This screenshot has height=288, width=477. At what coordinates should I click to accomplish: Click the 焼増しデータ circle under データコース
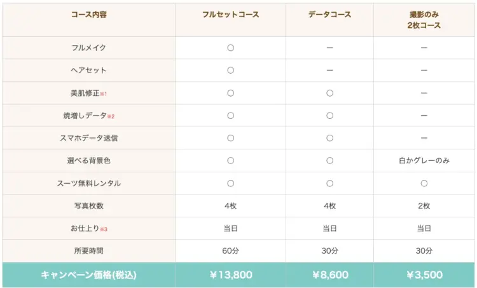tap(329, 116)
